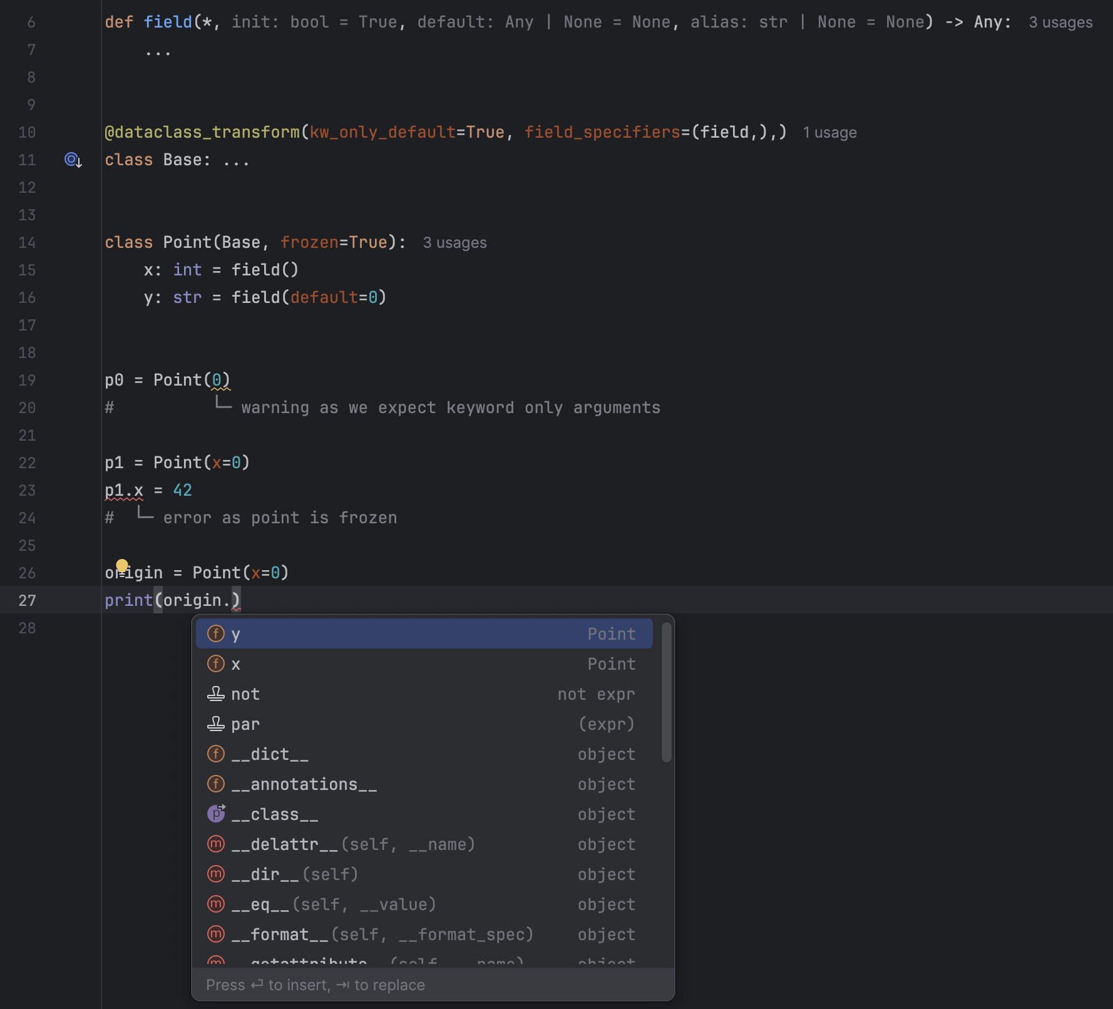Click the warning-underlined 0 argument in Point(0)

[217, 381]
